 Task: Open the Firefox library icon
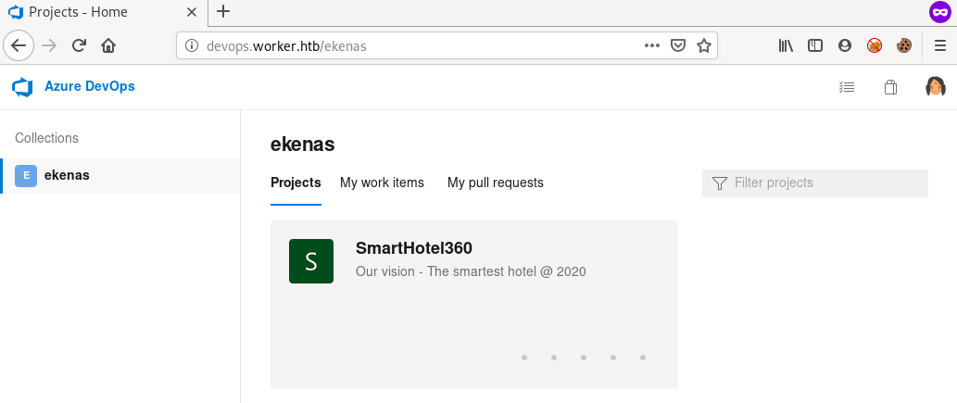click(786, 44)
